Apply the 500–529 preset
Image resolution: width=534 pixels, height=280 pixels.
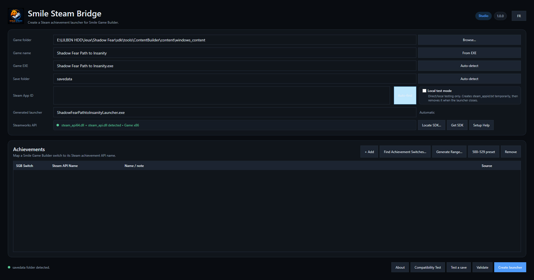click(484, 152)
